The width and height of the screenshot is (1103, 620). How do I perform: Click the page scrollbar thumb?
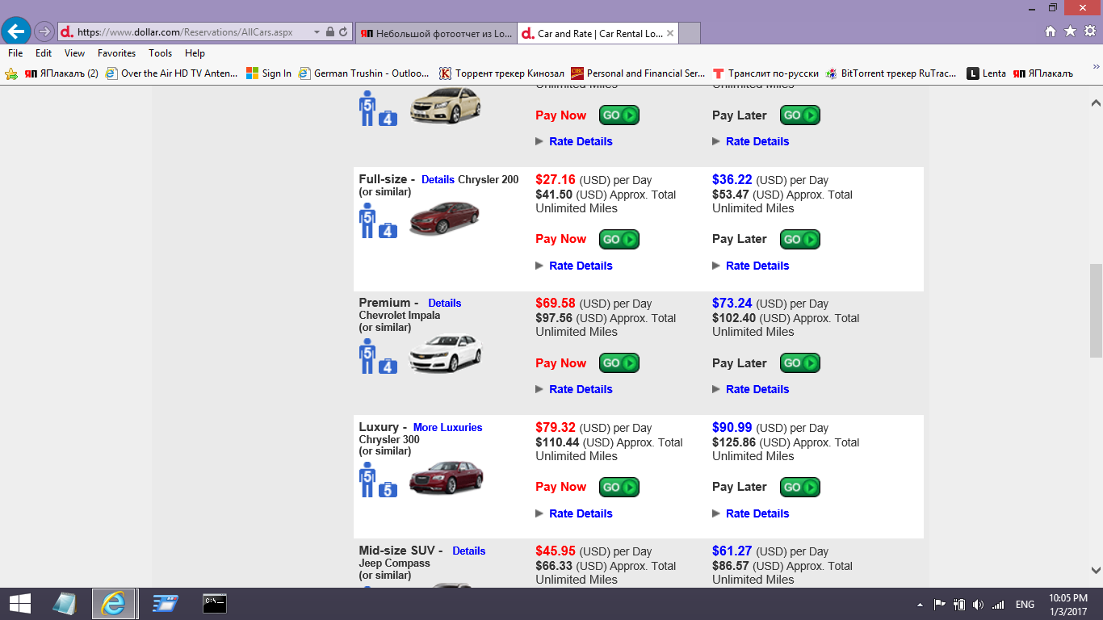click(x=1096, y=311)
